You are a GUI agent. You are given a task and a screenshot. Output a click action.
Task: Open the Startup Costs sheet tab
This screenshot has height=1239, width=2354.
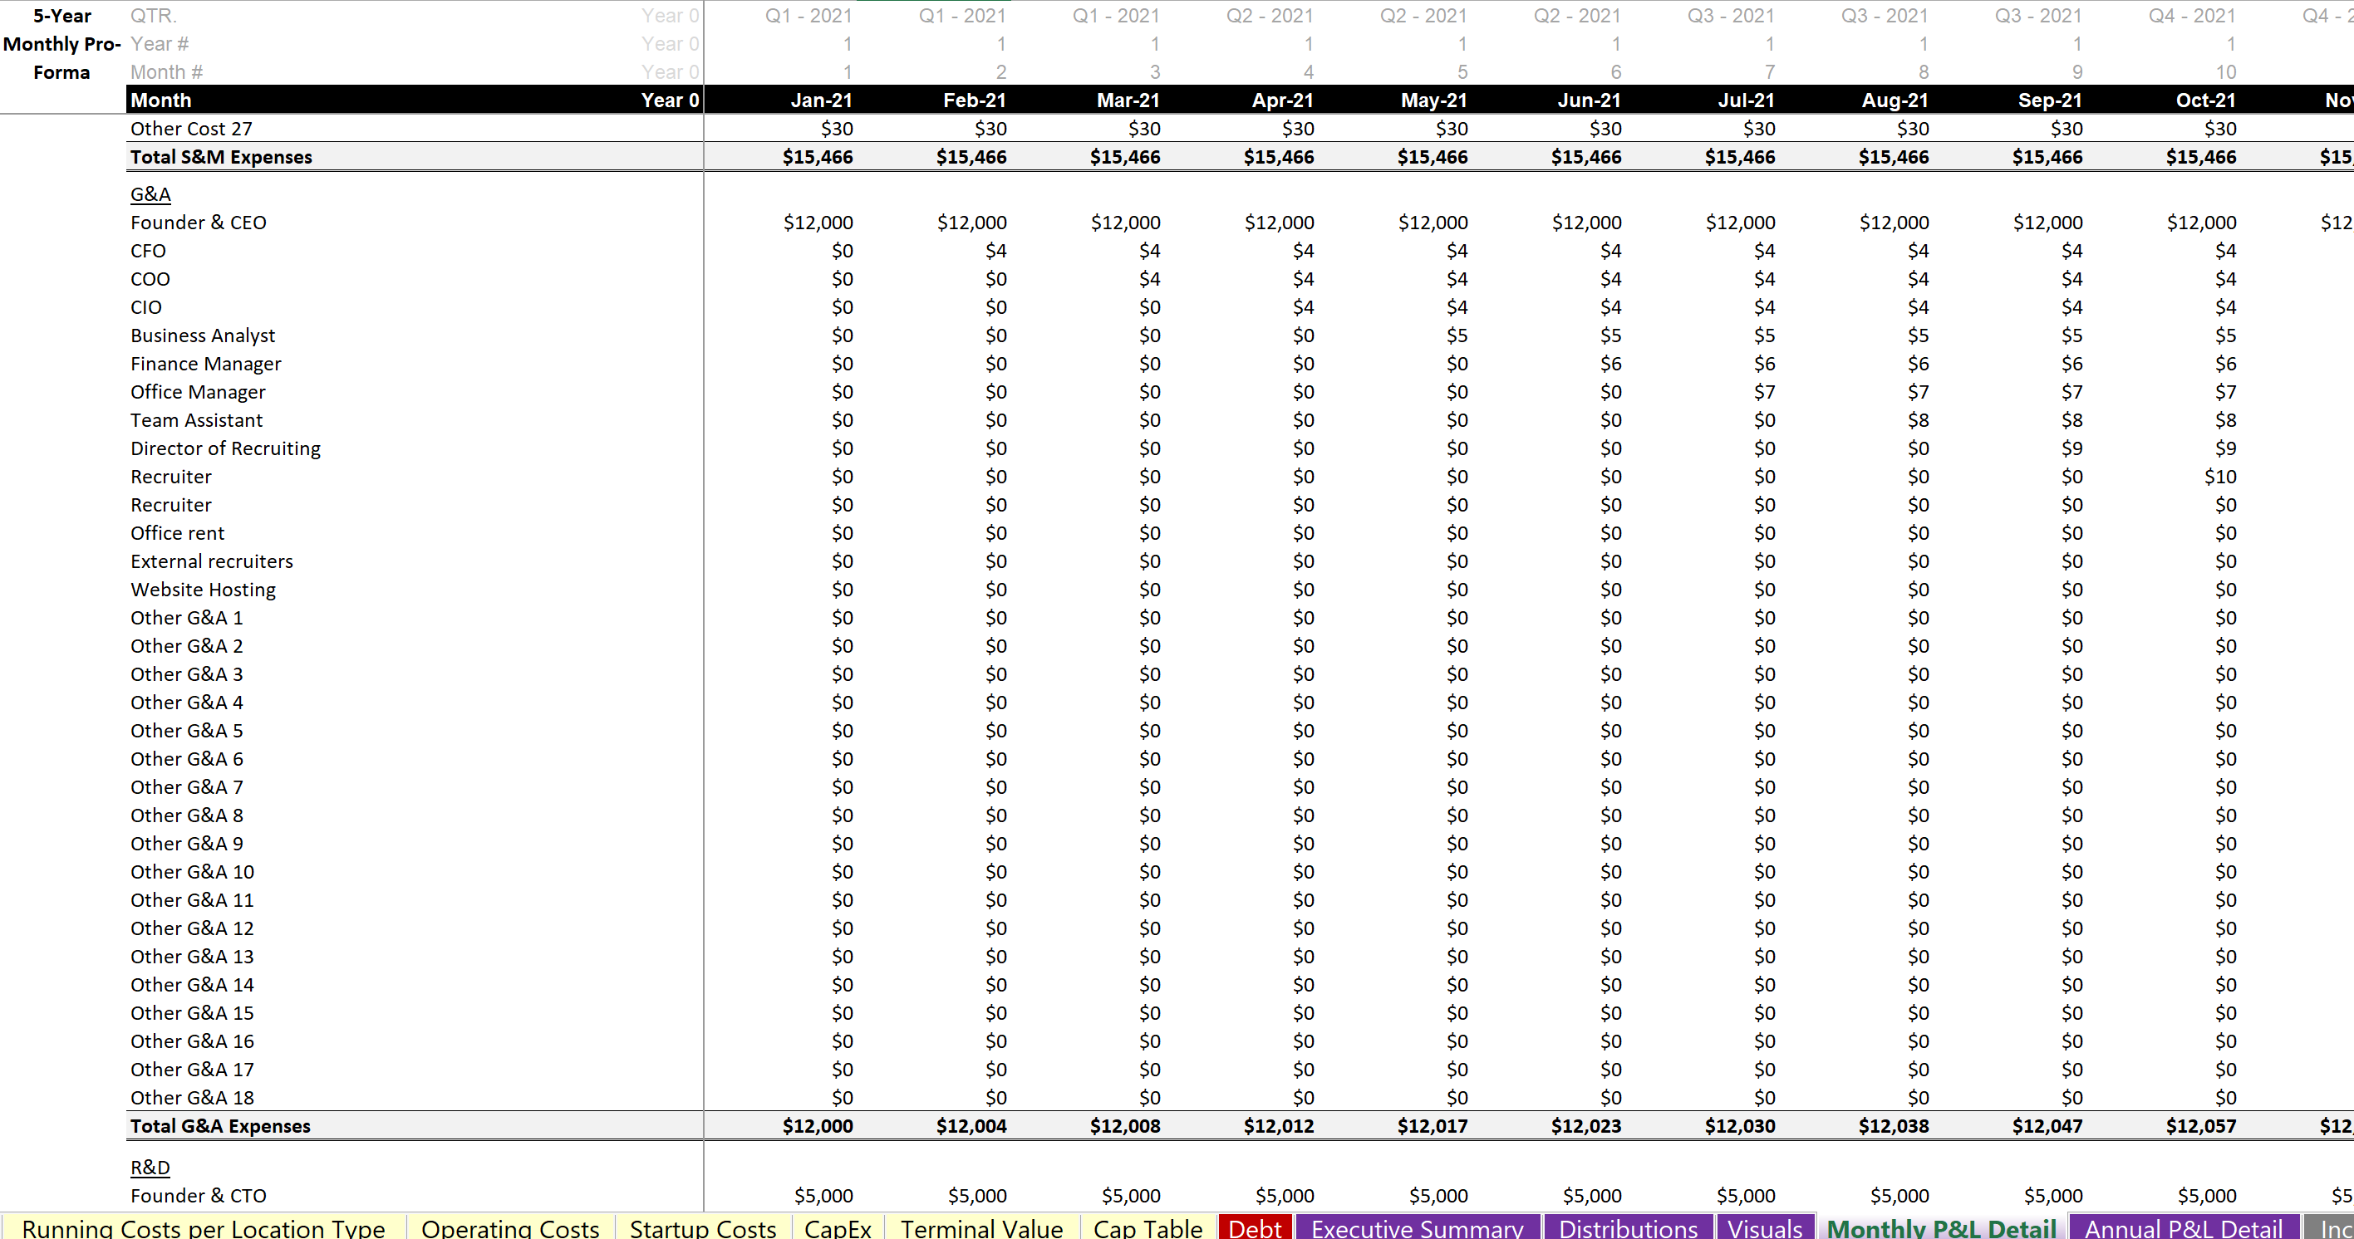click(x=703, y=1227)
